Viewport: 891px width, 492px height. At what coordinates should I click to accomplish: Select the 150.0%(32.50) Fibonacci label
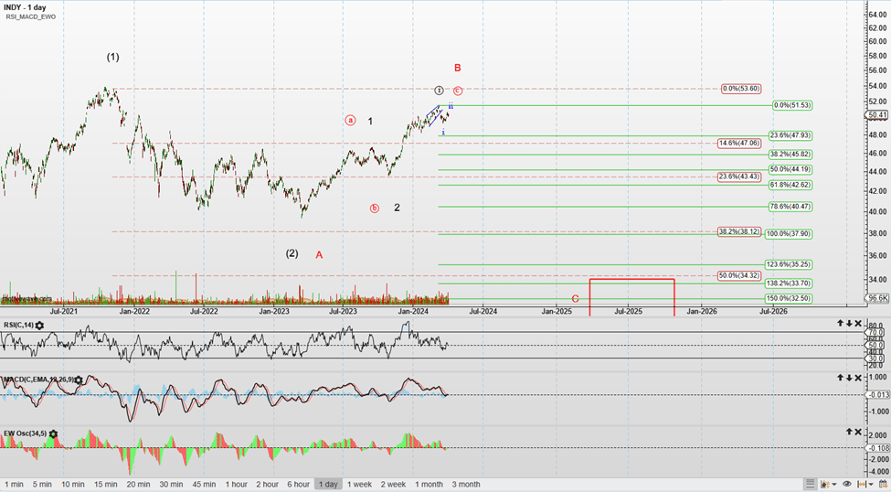tap(788, 298)
